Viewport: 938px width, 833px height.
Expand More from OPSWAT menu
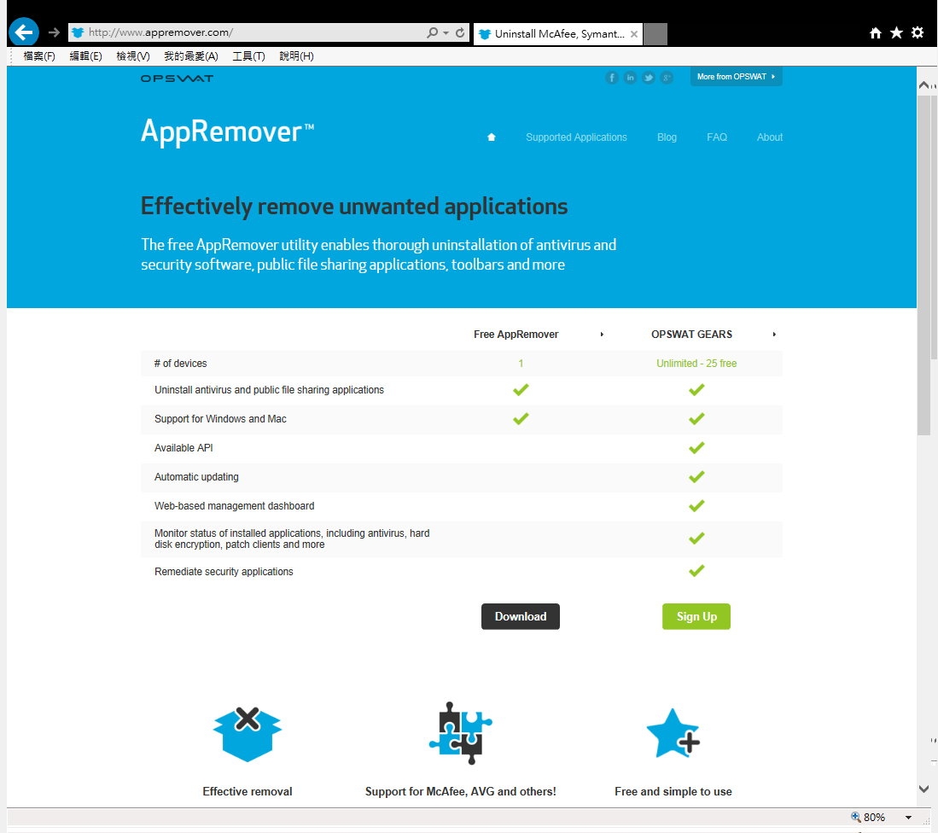point(736,77)
